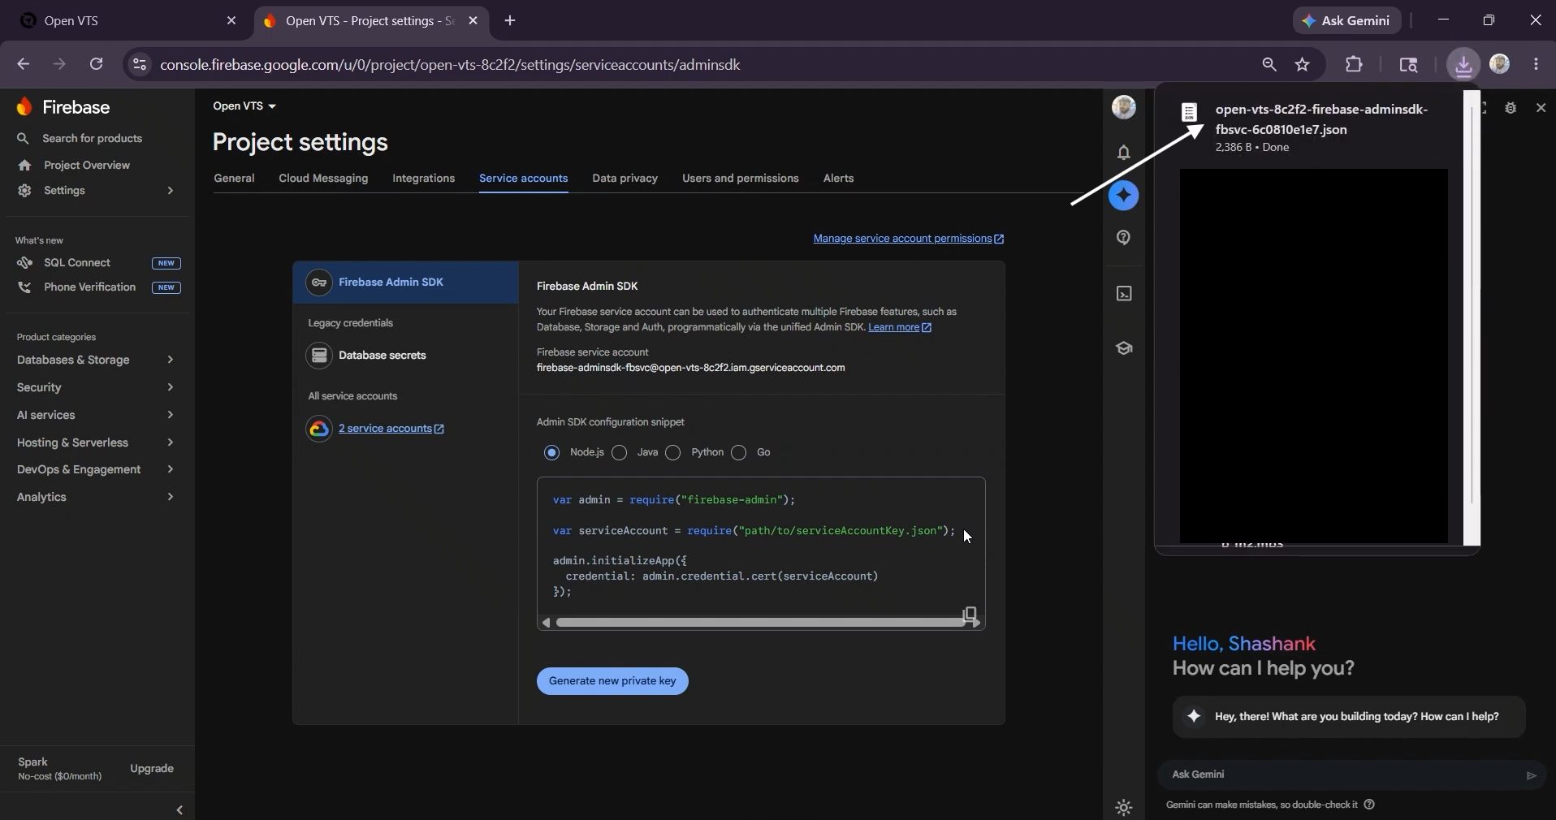This screenshot has width=1556, height=820.
Task: Open the help question mark icon
Action: click(x=1125, y=238)
